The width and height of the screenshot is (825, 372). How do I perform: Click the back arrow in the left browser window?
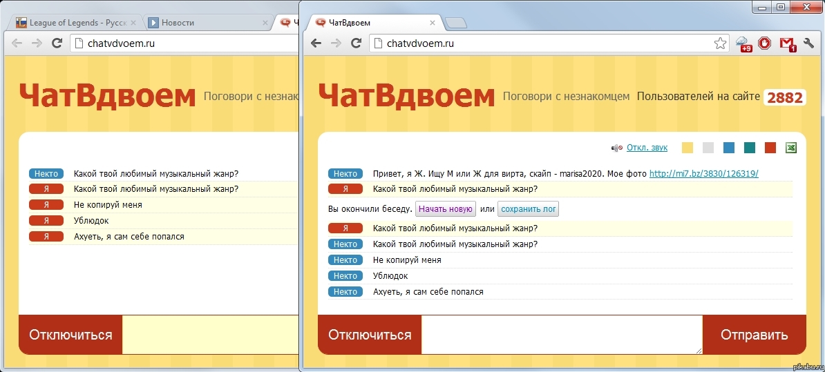tap(17, 43)
